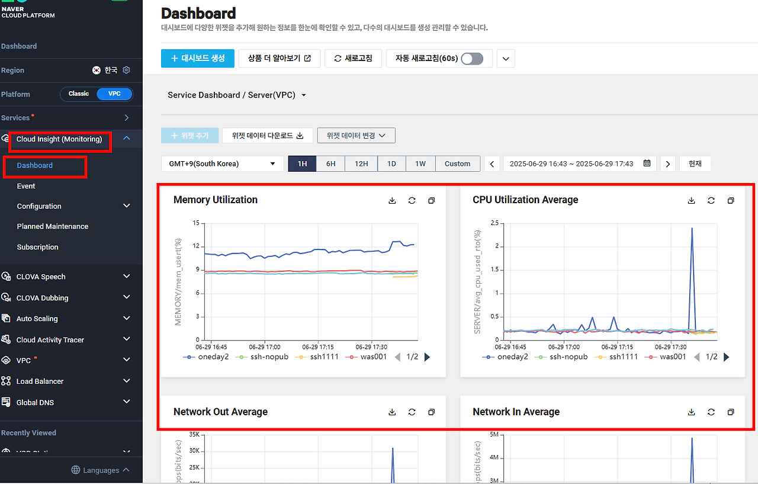This screenshot has height=484, width=758.
Task: Go to next legend page in Memory chart
Action: (x=428, y=357)
